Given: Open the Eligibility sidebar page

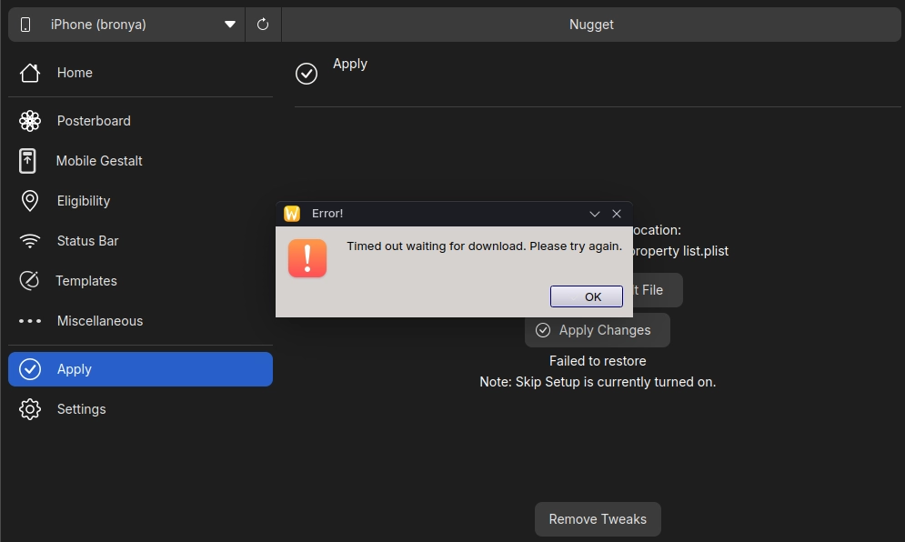Looking at the screenshot, I should 84,201.
